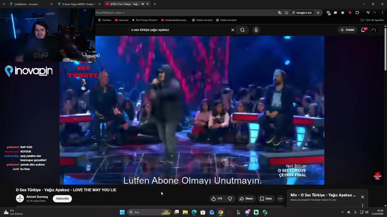This screenshot has width=387, height=217.
Task: Click into the YouTube search input field
Action: click(x=180, y=30)
